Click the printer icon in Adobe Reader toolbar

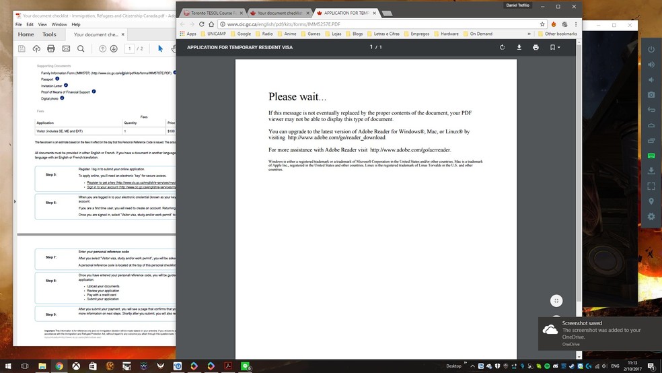point(51,49)
